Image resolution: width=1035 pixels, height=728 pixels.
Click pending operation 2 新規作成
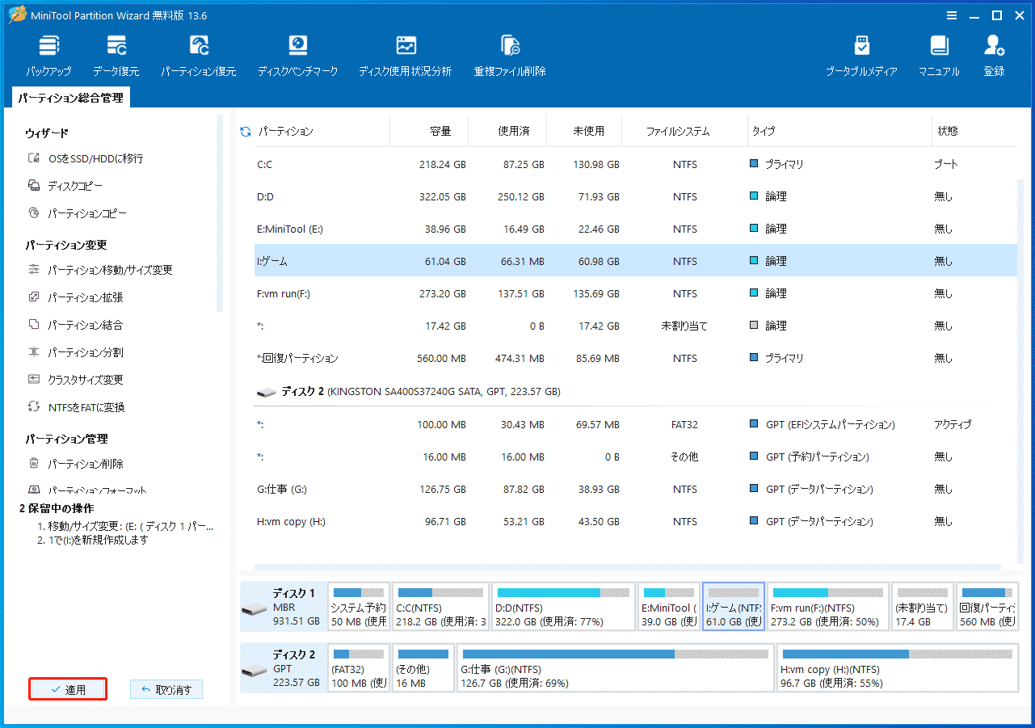[93, 540]
